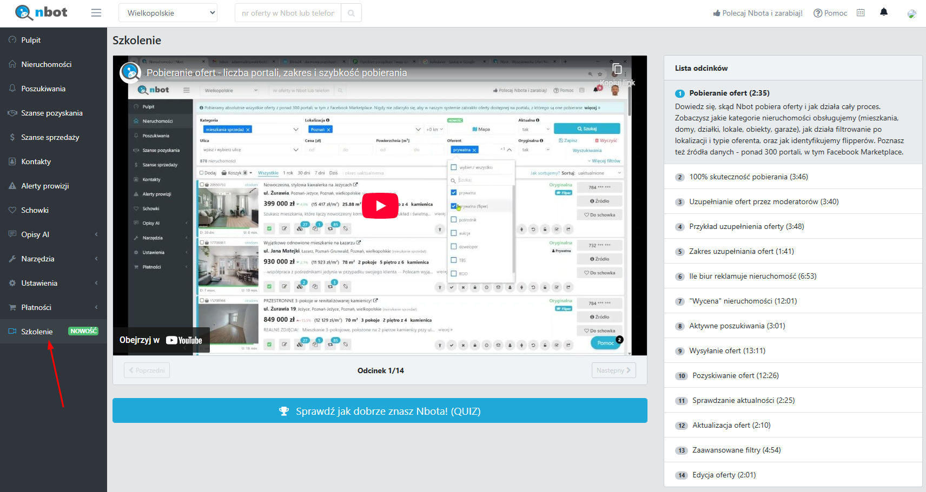Click the offer number search input field
This screenshot has width=926, height=492.
click(x=288, y=13)
